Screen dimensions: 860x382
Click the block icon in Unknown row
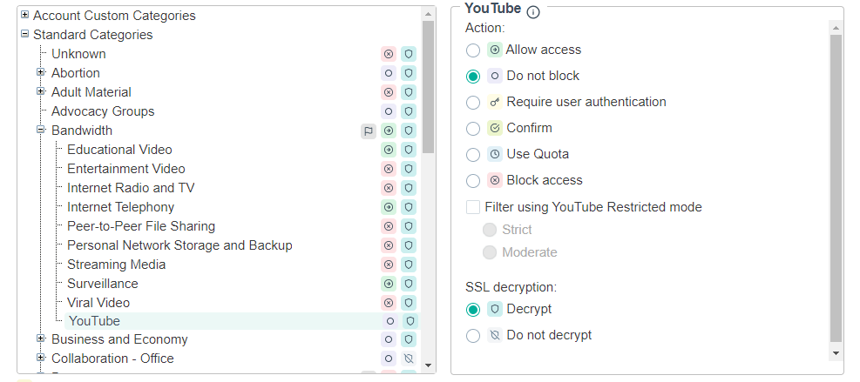(x=389, y=54)
